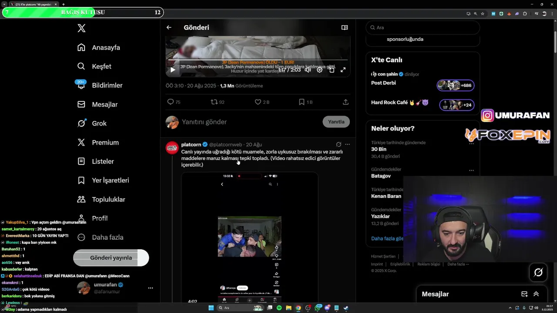Click Daha fazla göster link
Screen dimensions: 557x313
(x=388, y=239)
